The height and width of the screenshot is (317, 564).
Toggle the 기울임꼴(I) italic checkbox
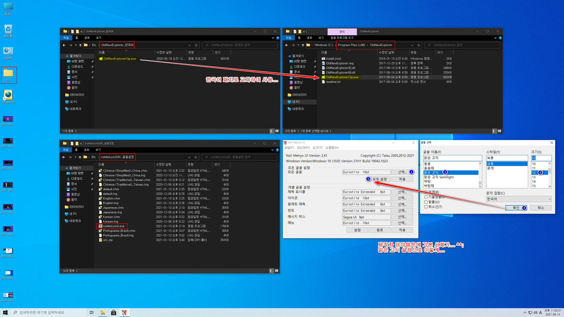pos(426,197)
